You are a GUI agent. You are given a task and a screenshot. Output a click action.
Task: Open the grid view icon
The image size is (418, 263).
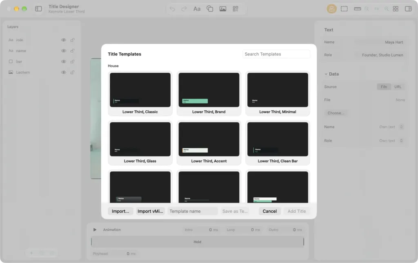pyautogui.click(x=396, y=9)
